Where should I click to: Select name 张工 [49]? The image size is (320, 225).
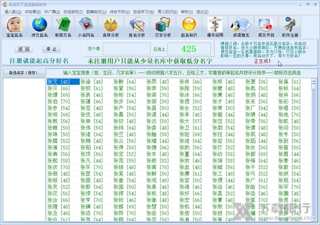click(223, 174)
